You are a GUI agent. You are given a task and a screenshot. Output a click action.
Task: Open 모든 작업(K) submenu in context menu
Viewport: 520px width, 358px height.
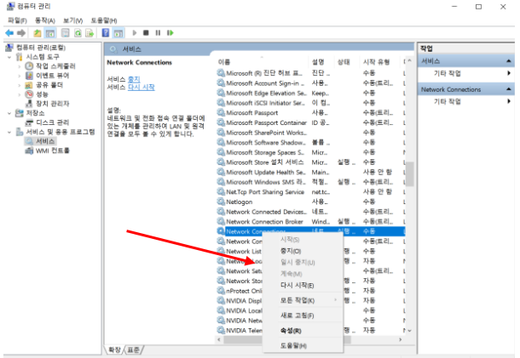(303, 300)
